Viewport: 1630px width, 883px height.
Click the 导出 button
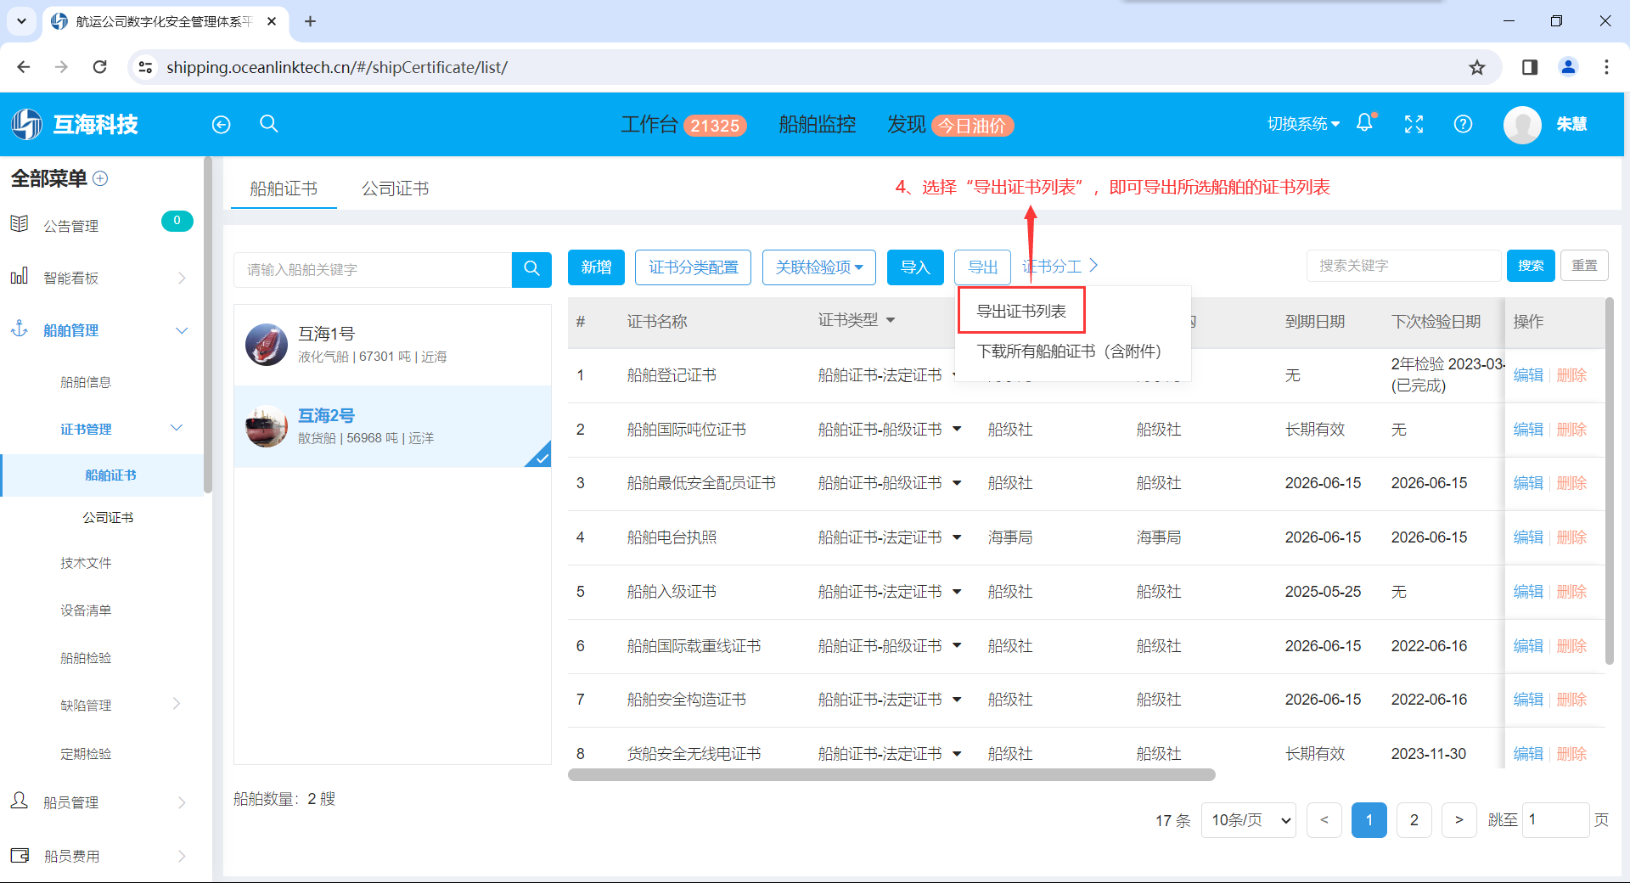point(982,267)
